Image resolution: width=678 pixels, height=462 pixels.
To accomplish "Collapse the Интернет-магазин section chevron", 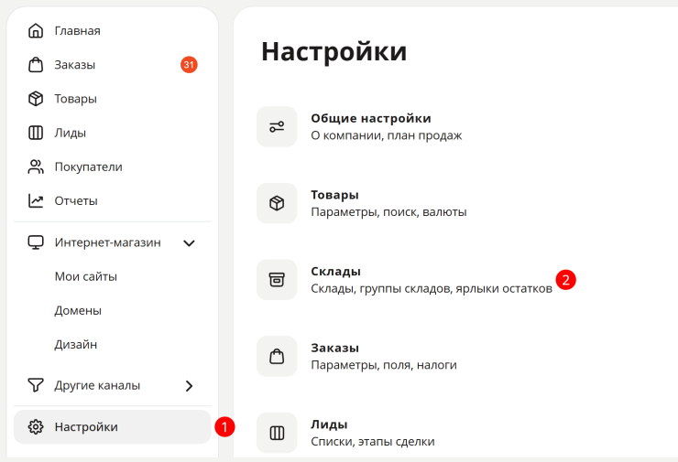I will 189,243.
